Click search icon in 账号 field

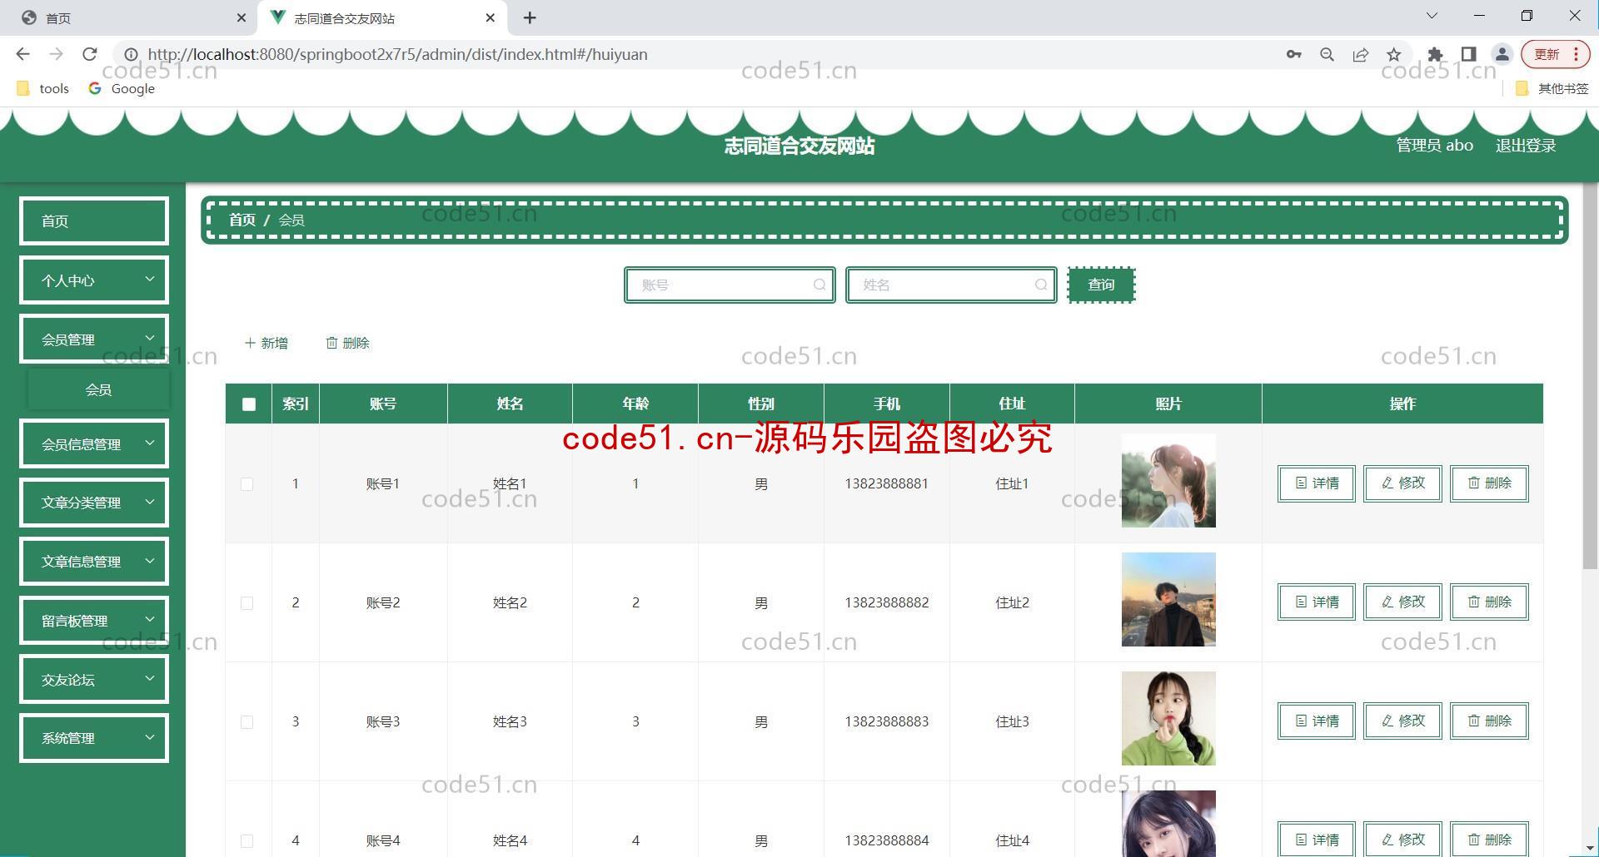tap(819, 285)
